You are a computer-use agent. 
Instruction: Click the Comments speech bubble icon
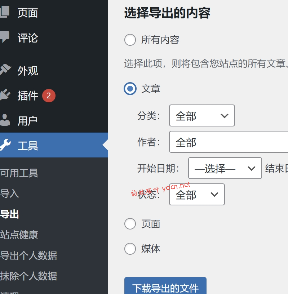4,36
